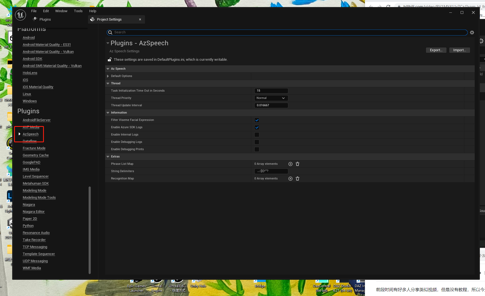Screen dimensions: 485x296
Task: Open Windows platform settings
Action: (30, 101)
